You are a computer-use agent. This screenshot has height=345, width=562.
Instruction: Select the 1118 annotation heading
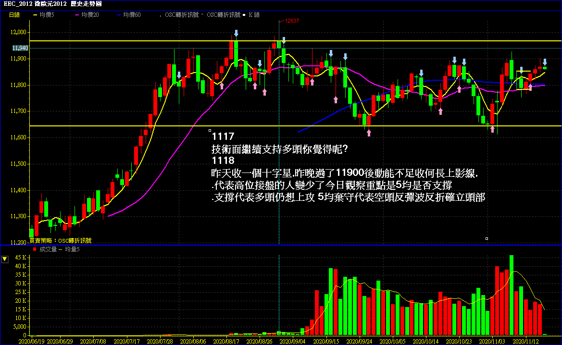click(223, 160)
